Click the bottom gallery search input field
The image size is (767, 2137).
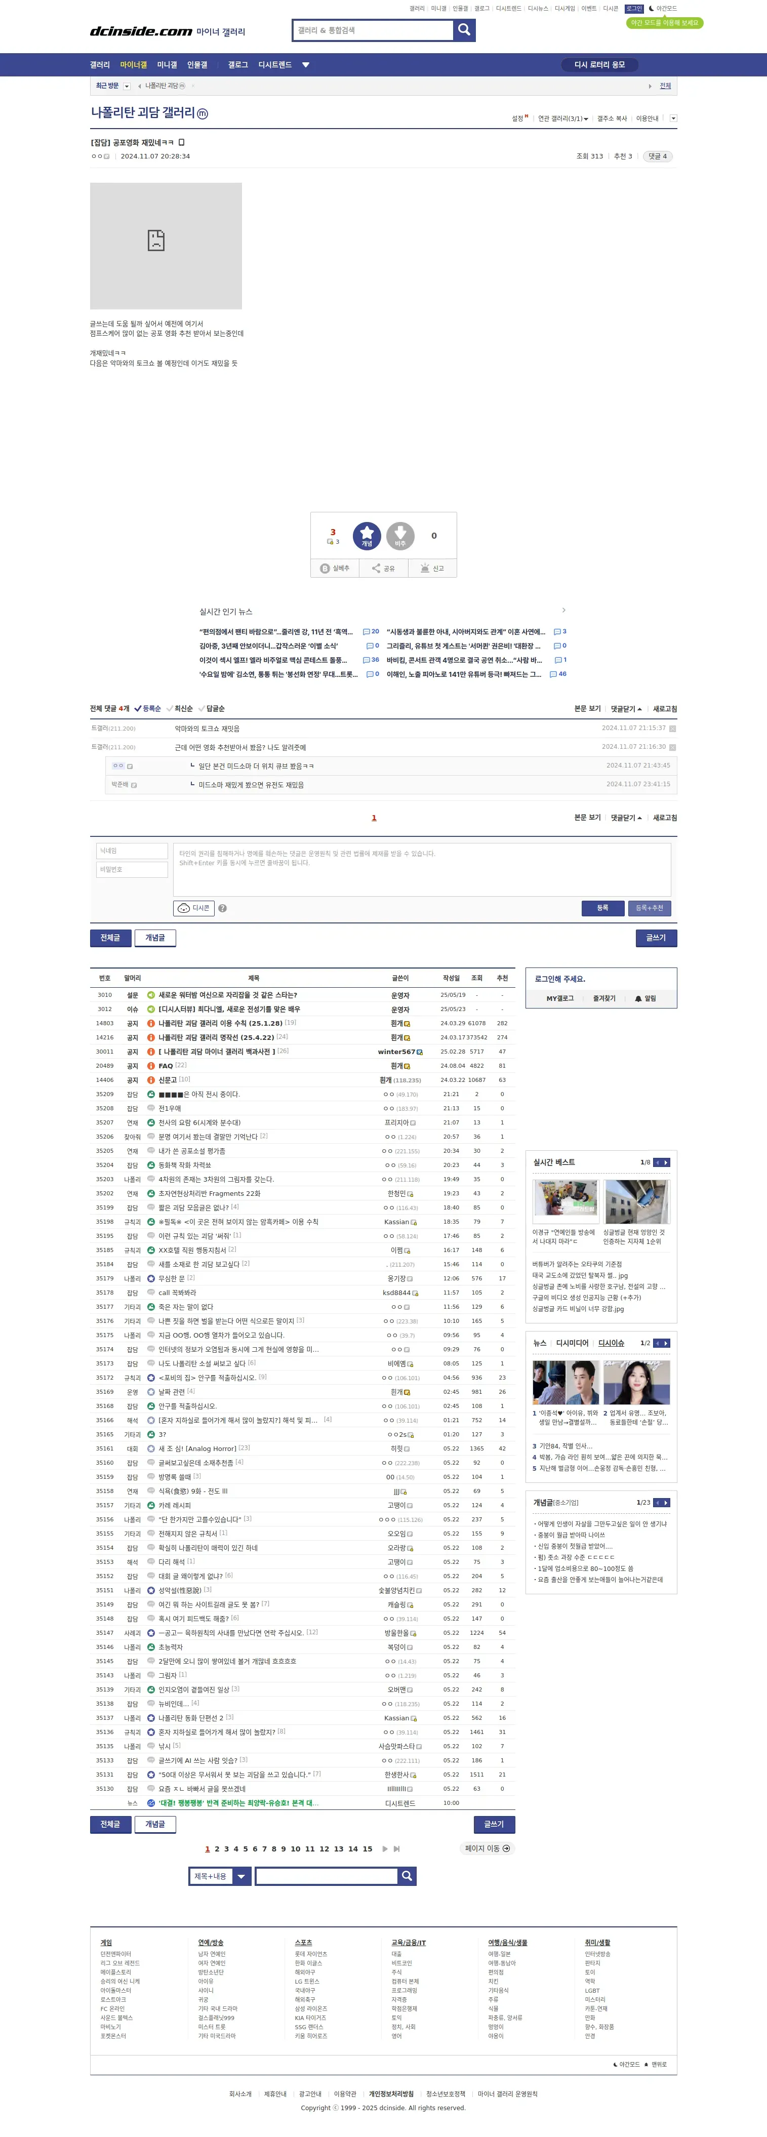[327, 1876]
